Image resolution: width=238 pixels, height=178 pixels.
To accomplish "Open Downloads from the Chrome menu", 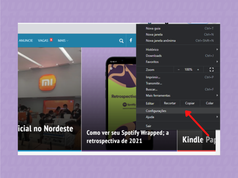I will 178,56.
